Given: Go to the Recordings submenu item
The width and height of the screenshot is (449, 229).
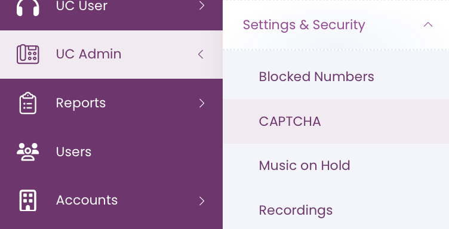Looking at the screenshot, I should tap(296, 211).
